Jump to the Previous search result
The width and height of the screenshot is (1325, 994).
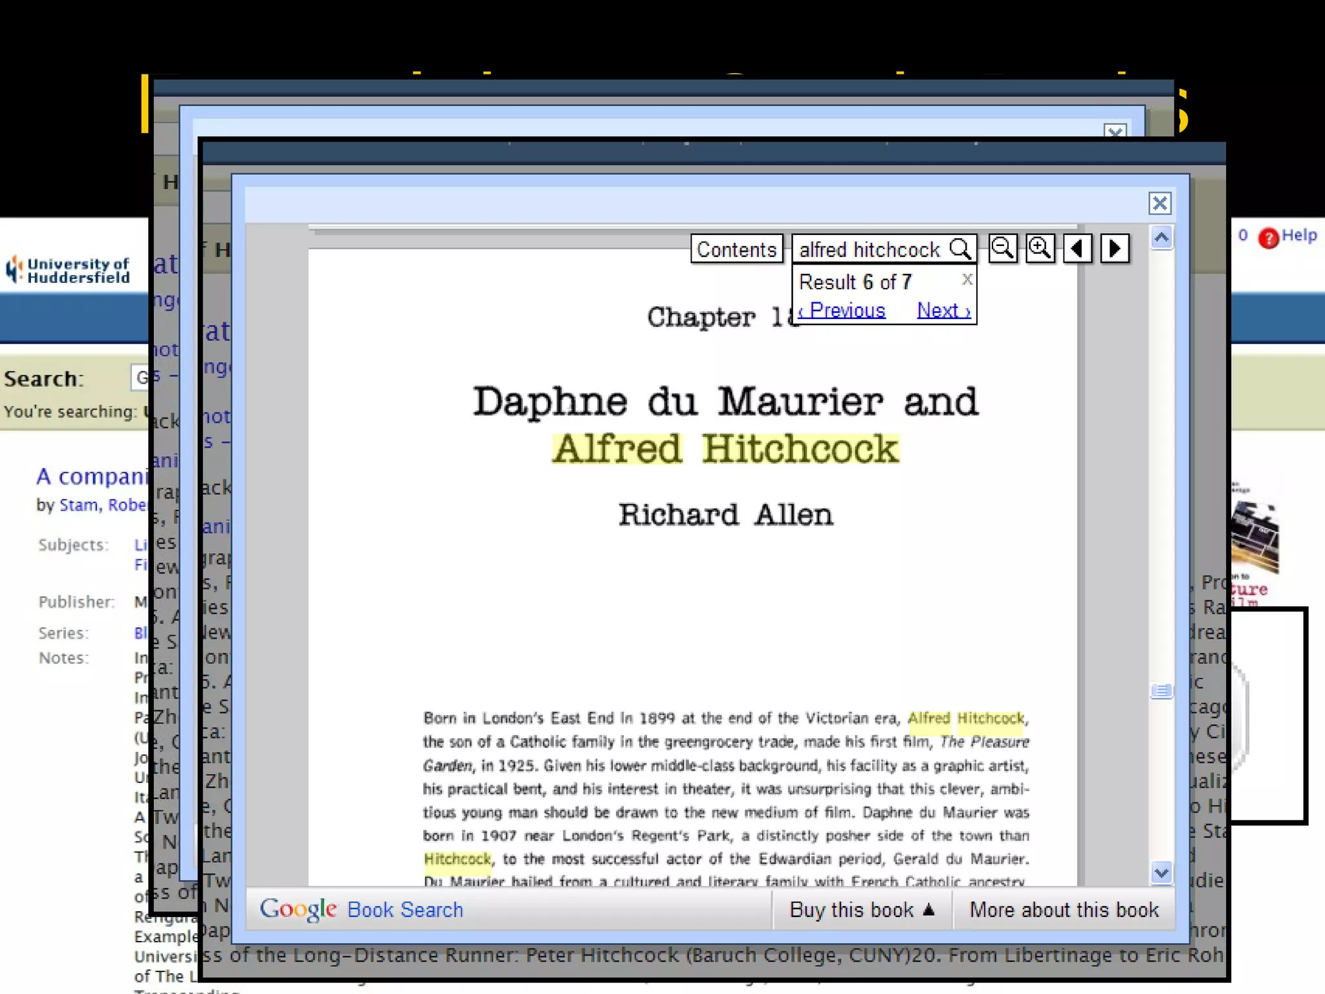coord(842,311)
